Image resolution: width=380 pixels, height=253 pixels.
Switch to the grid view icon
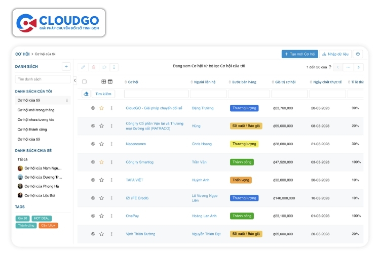point(104,81)
